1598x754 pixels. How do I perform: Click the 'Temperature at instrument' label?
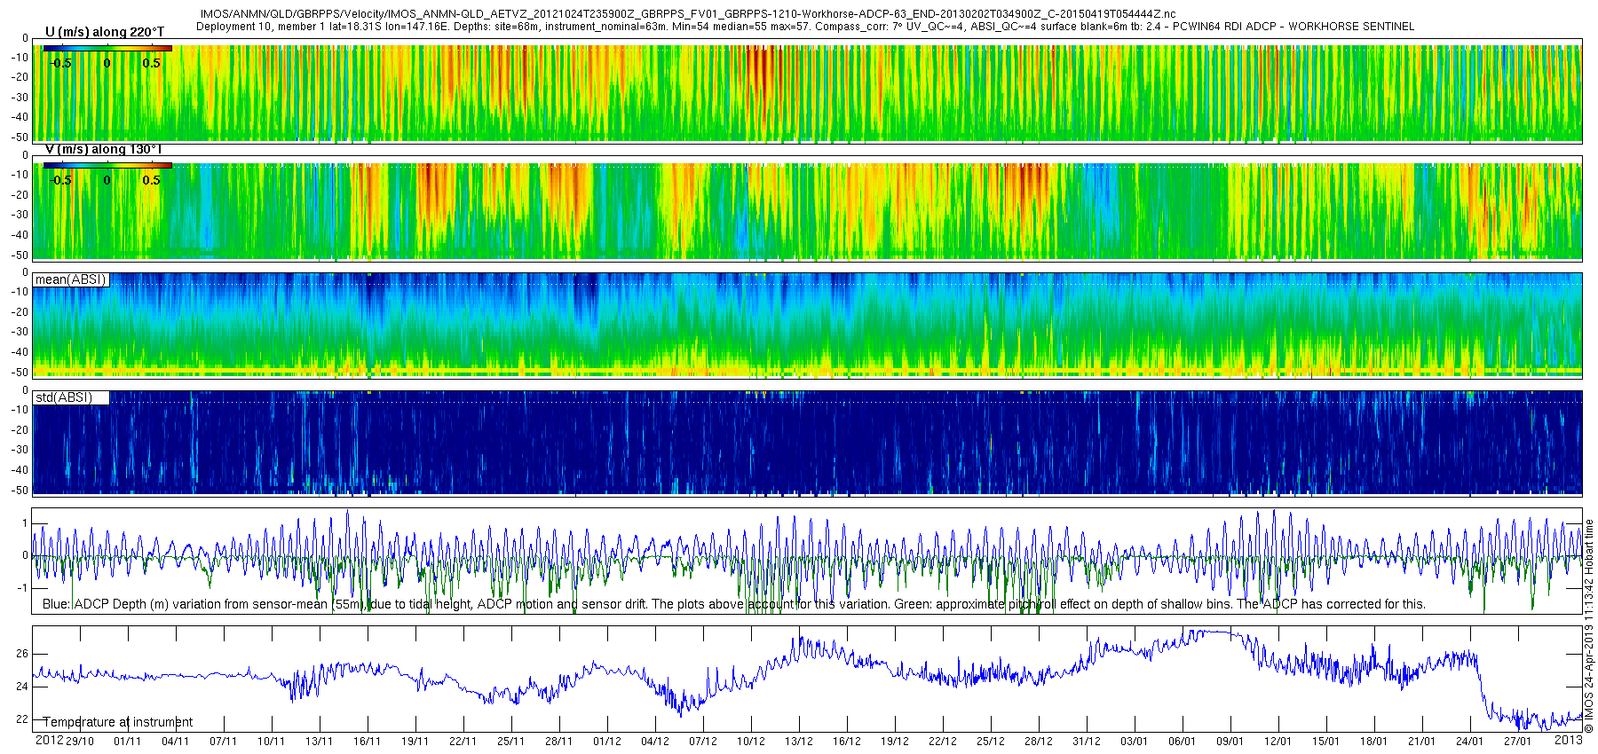click(118, 722)
